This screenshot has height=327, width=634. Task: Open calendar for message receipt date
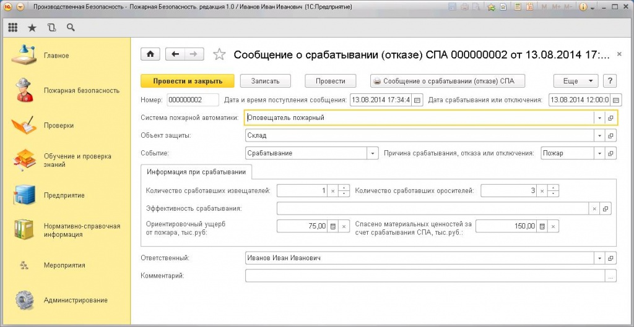[417, 100]
